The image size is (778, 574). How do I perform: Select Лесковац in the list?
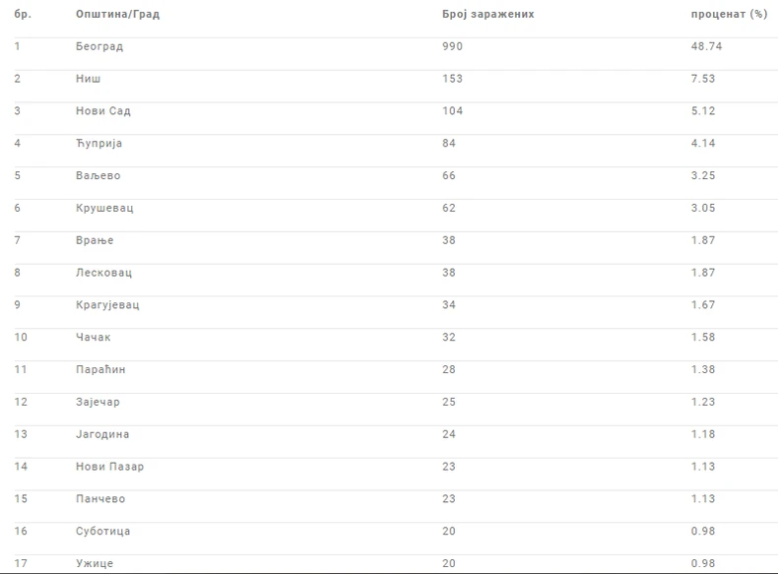[103, 273]
